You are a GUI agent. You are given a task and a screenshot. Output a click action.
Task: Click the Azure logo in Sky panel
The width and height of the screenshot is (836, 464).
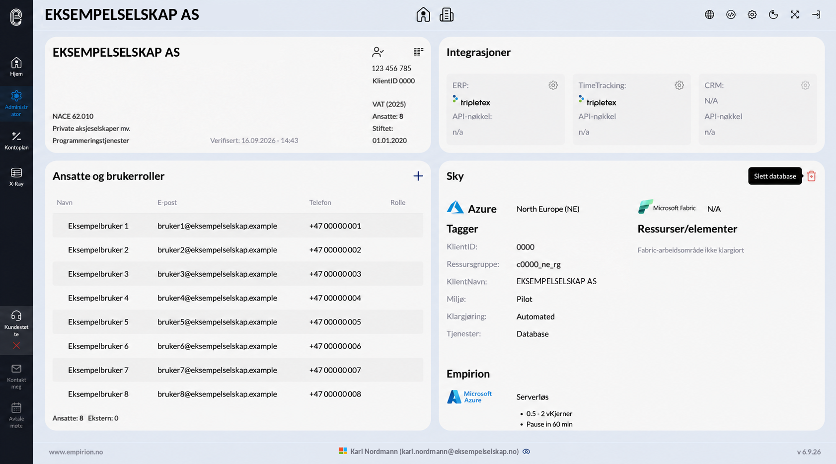471,208
